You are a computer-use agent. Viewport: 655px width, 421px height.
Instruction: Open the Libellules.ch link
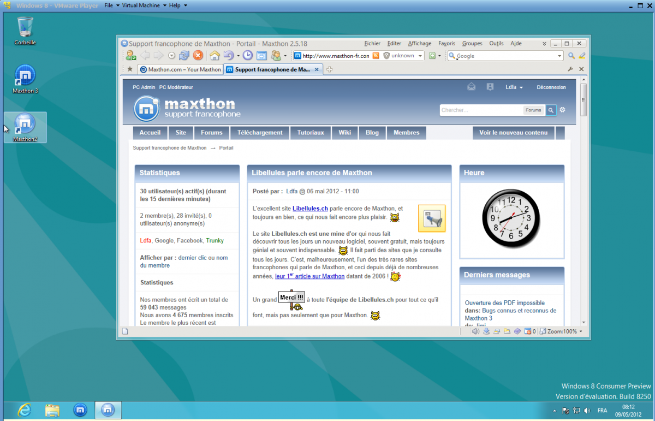click(310, 208)
